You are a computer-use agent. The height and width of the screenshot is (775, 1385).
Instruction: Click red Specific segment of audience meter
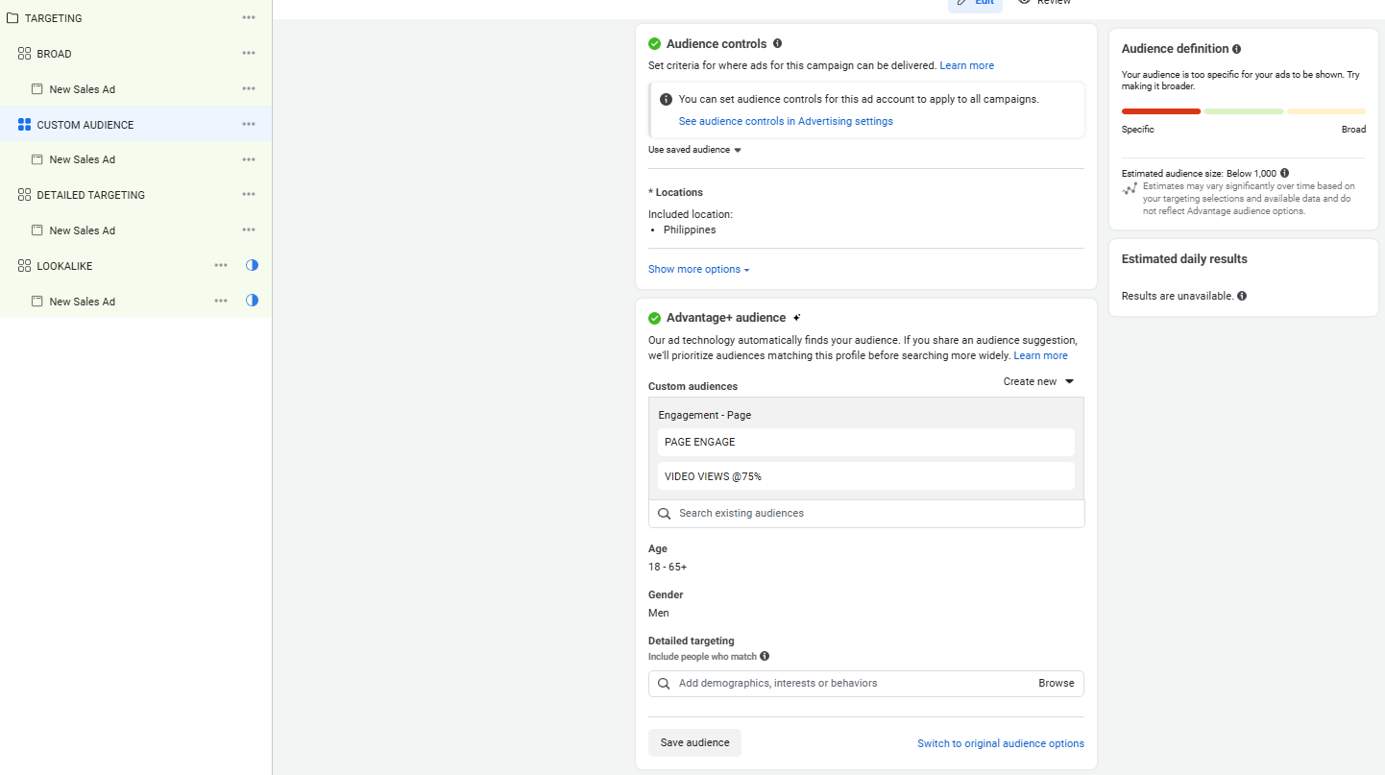[x=1160, y=111]
